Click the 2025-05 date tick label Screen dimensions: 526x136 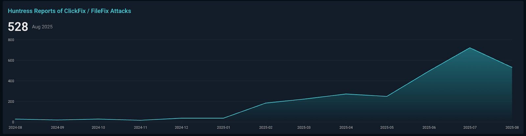(387, 127)
